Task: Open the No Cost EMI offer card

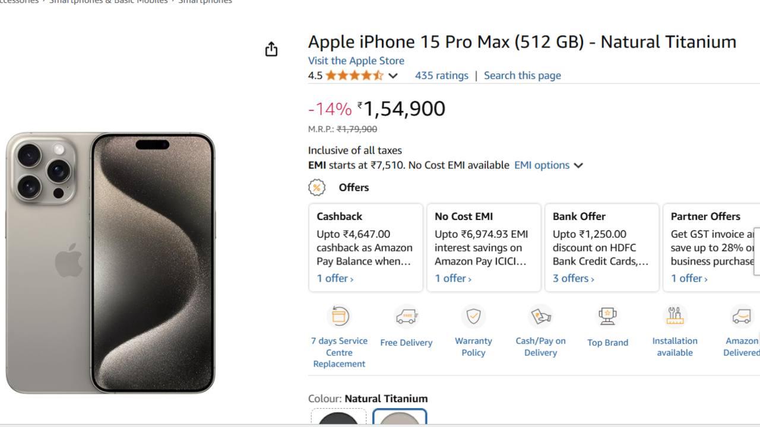Action: 483,247
